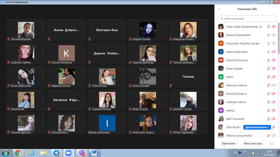The width and height of the screenshot is (280, 157).
Task: Click the Найти участника search field
Action: point(247,18)
